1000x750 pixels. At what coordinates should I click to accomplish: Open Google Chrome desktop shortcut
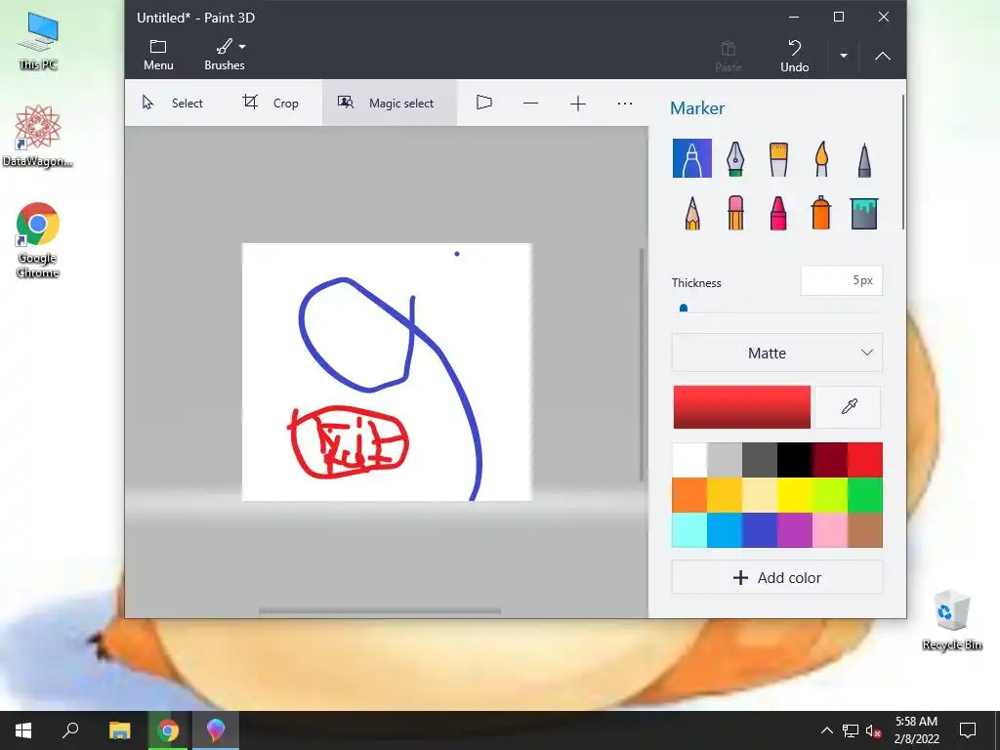[38, 240]
